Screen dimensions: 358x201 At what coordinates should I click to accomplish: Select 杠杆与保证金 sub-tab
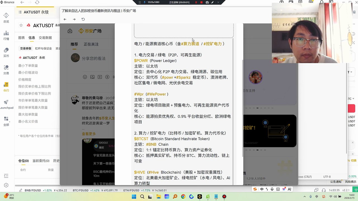[x=43, y=48]
